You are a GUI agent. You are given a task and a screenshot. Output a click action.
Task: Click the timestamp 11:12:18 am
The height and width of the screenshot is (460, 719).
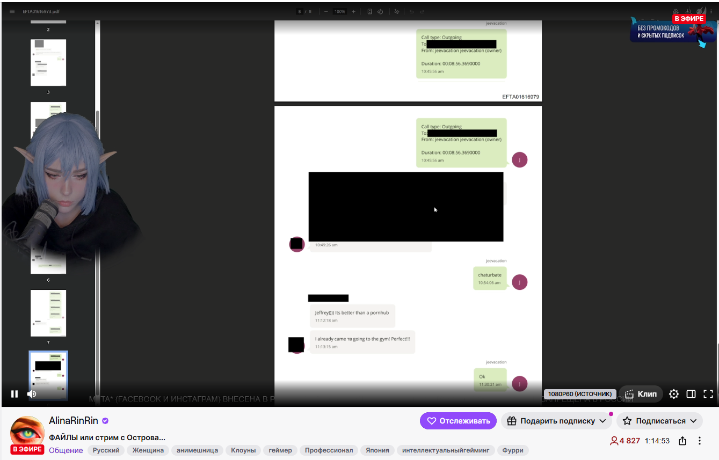326,320
